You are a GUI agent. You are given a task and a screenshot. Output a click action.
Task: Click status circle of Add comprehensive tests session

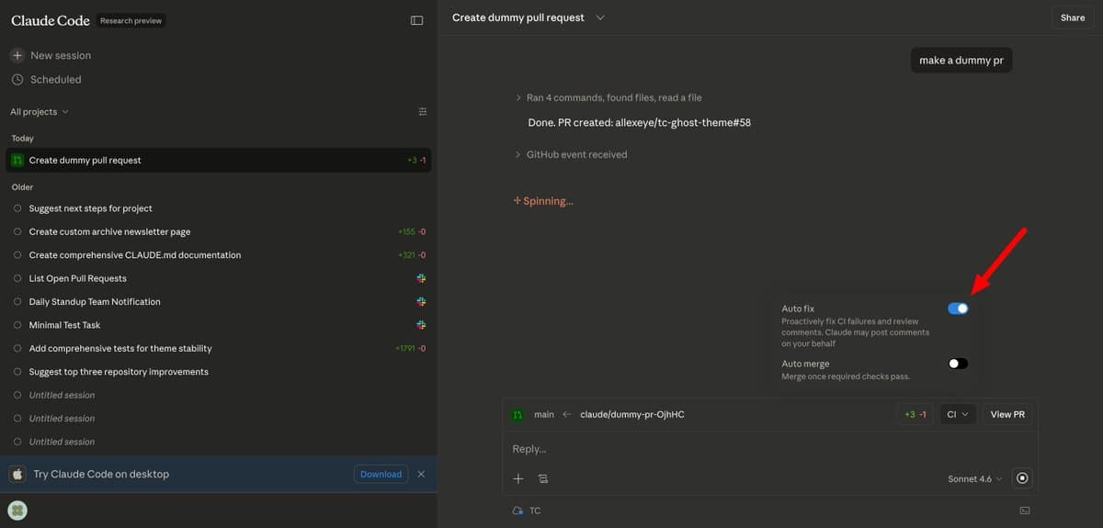17,348
